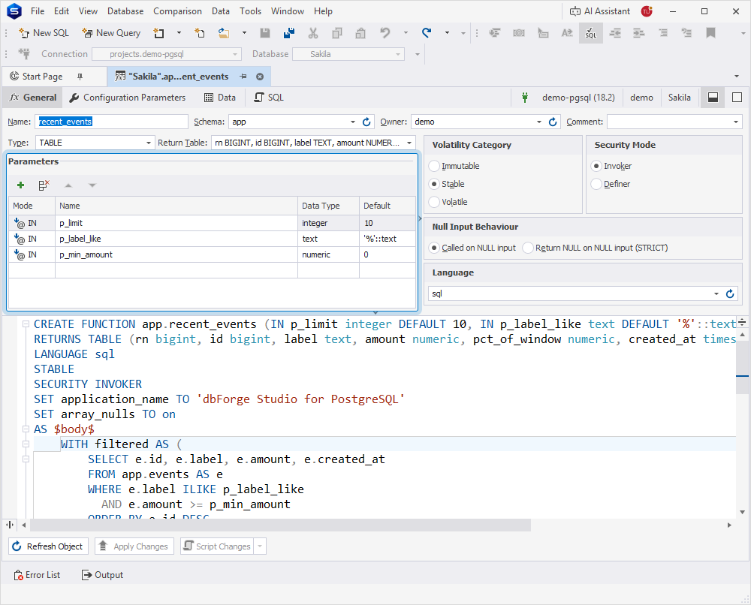Refresh the Owner list icon
751x605 pixels.
(553, 122)
